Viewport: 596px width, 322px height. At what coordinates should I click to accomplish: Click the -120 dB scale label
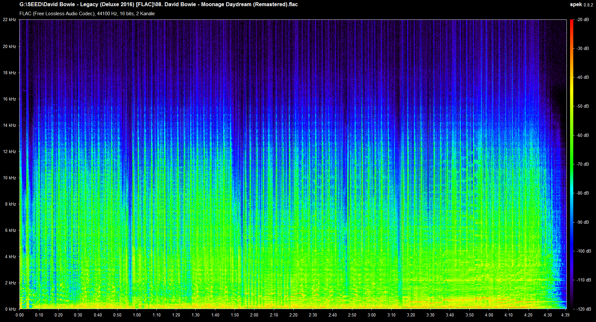coord(584,309)
